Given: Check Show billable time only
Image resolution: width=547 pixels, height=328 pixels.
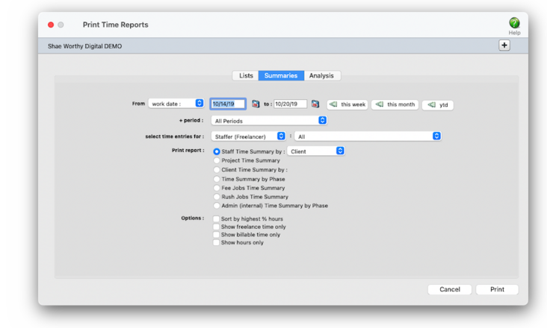Looking at the screenshot, I should (x=216, y=234).
